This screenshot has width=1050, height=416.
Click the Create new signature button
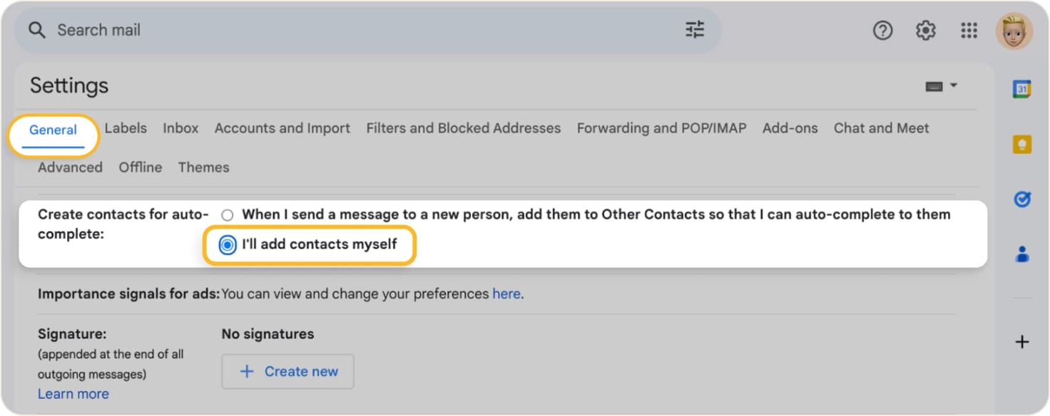pyautogui.click(x=287, y=371)
